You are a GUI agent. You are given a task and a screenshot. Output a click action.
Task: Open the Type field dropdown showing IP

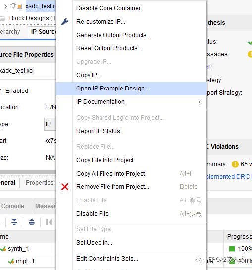(x=50, y=124)
